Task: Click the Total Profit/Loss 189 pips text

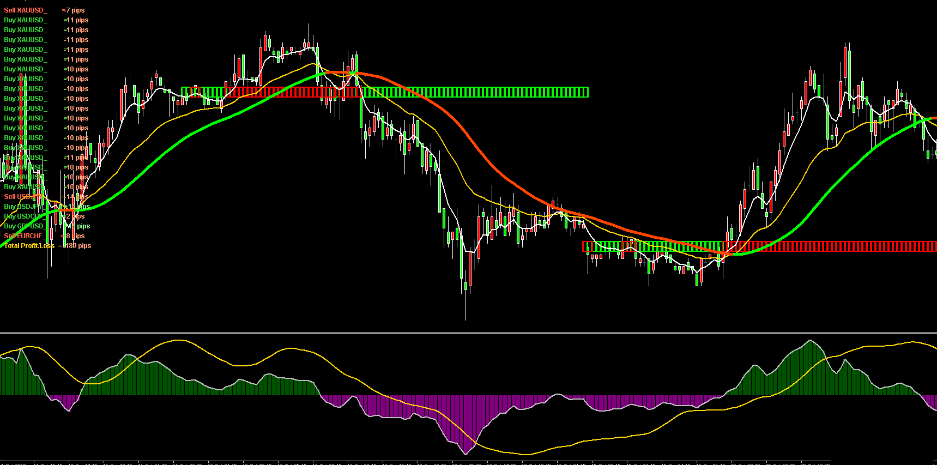Action: pyautogui.click(x=47, y=246)
